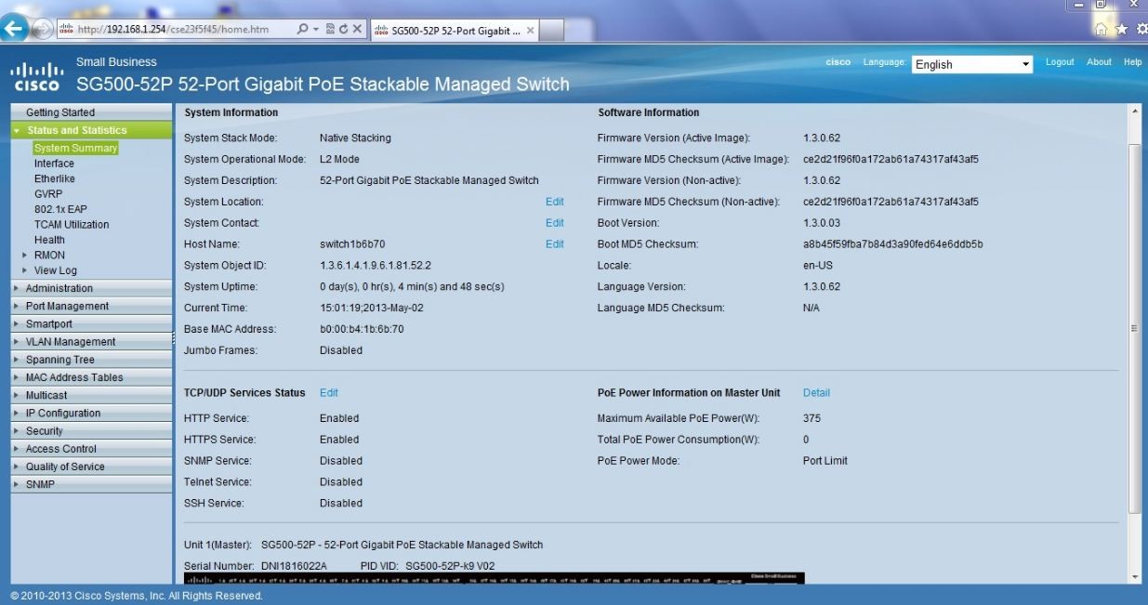Click the address bar URL field
This screenshot has height=605, width=1148.
point(177,30)
